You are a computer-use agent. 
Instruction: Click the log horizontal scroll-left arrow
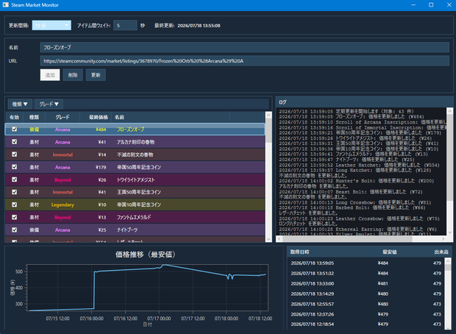point(279,239)
